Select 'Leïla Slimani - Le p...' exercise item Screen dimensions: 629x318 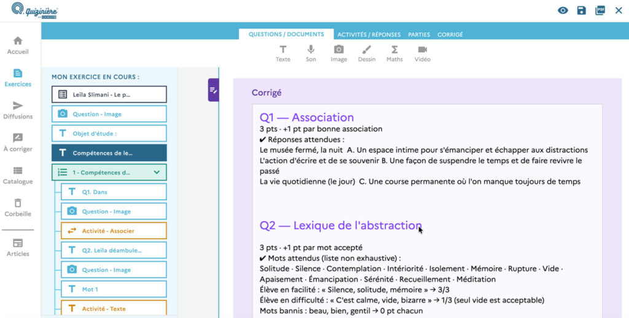109,94
